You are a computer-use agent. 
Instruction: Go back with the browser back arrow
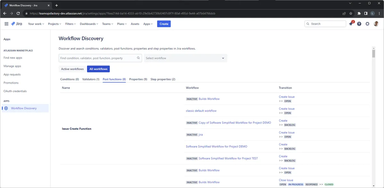[x=4, y=13]
